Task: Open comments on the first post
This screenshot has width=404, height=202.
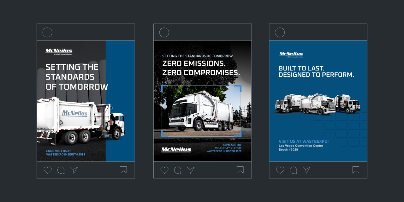Action: pyautogui.click(x=61, y=170)
